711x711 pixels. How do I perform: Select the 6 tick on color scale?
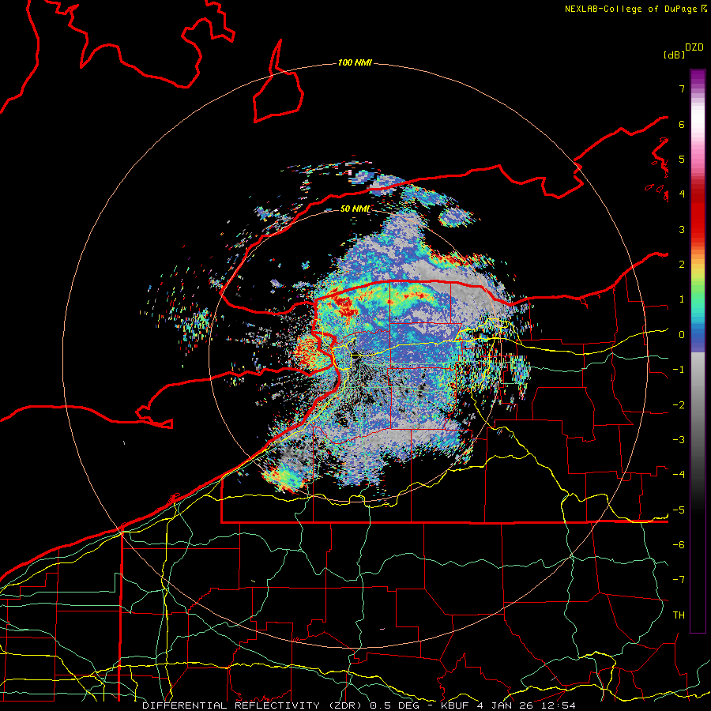coord(682,124)
